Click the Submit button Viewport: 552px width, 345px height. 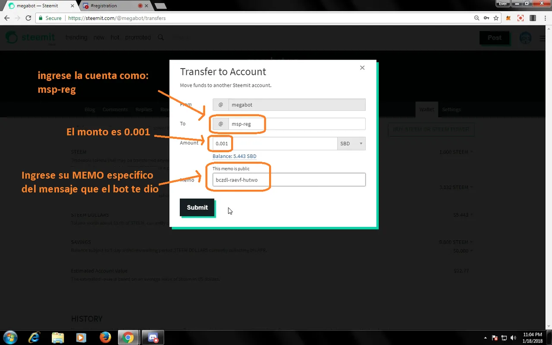[197, 207]
